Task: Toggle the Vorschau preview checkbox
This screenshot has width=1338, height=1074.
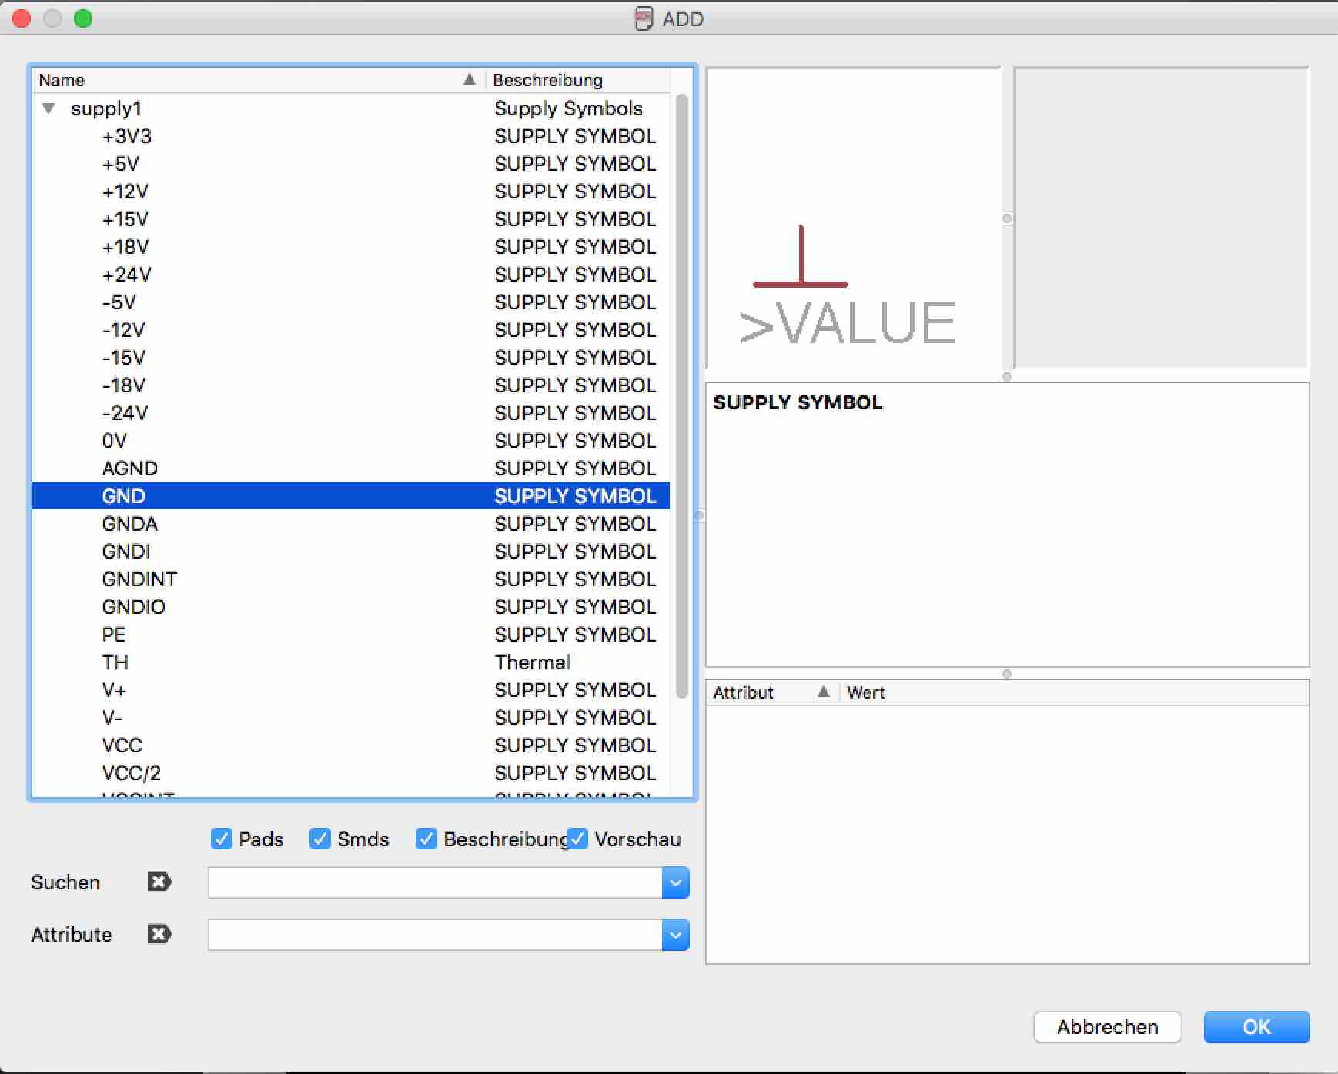Action: pyautogui.click(x=577, y=839)
